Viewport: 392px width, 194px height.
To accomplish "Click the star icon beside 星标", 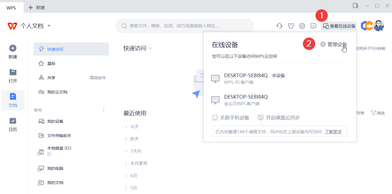I will click(41, 64).
